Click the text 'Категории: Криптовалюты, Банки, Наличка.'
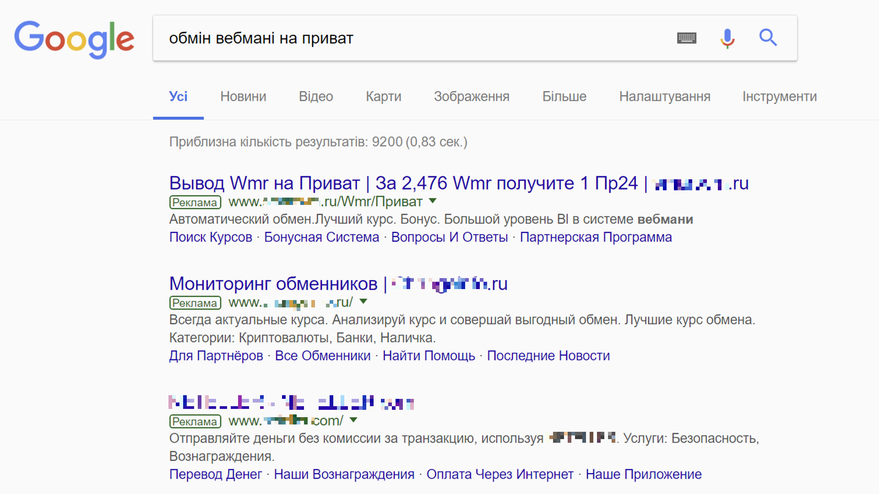The image size is (879, 494). pos(302,338)
